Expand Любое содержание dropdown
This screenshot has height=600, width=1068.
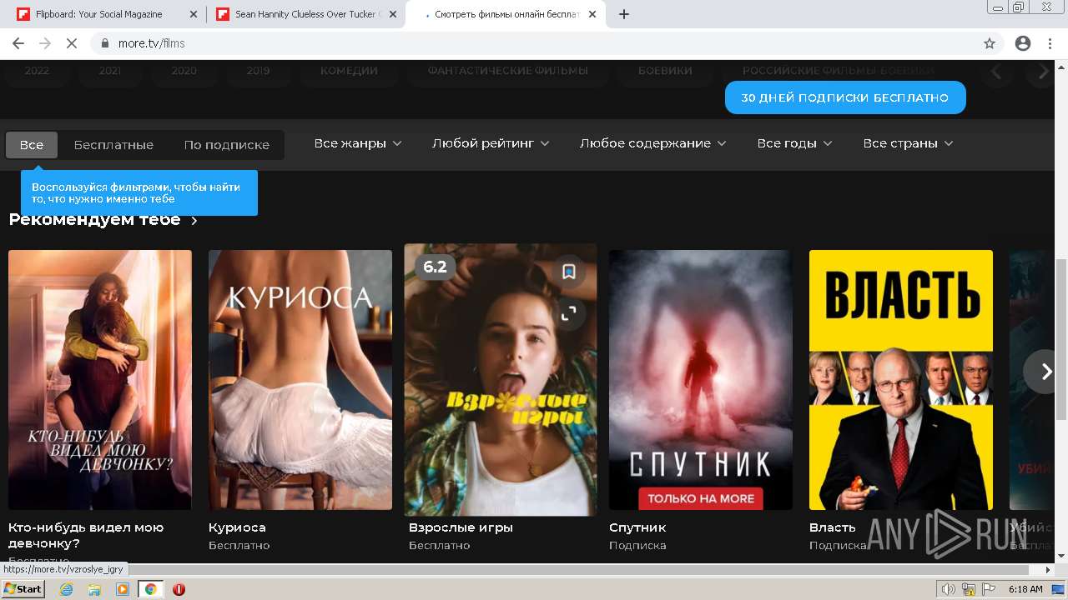click(653, 143)
